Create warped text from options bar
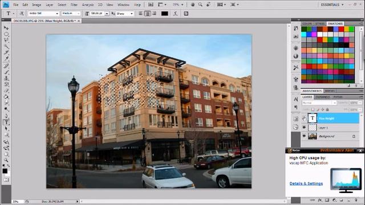The width and height of the screenshot is (365, 205). 176,14
